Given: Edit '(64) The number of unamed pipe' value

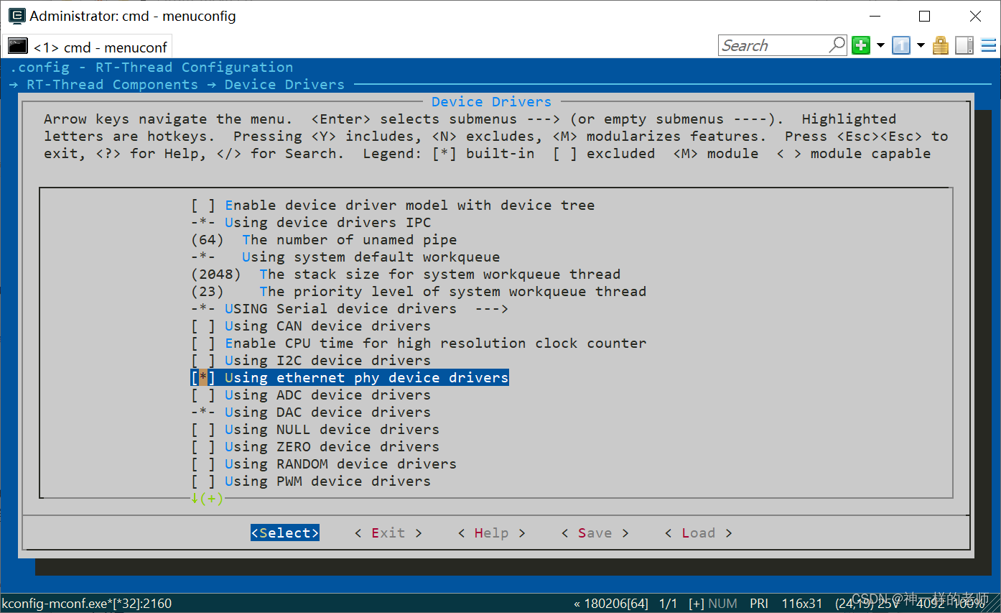Looking at the screenshot, I should click(323, 239).
